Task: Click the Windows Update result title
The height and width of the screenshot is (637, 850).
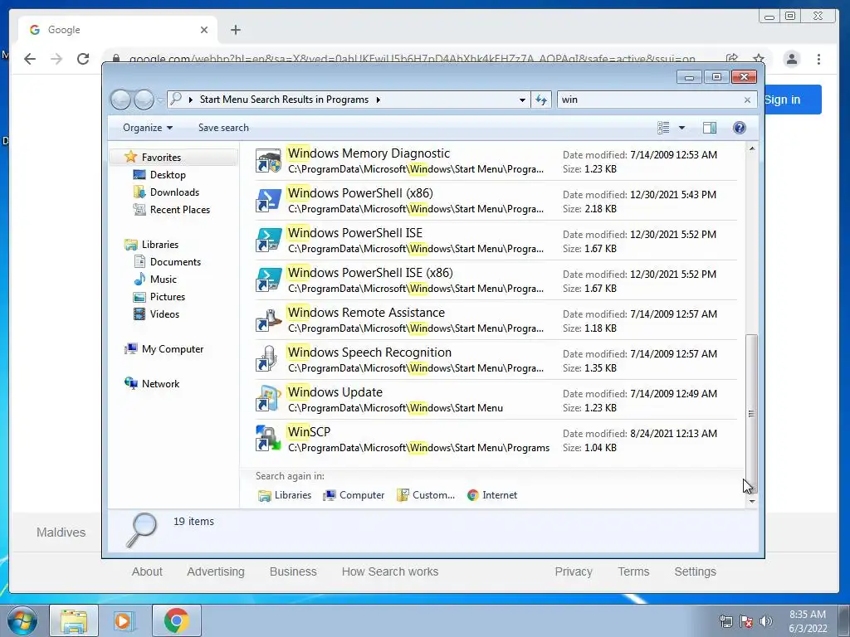Action: [335, 392]
